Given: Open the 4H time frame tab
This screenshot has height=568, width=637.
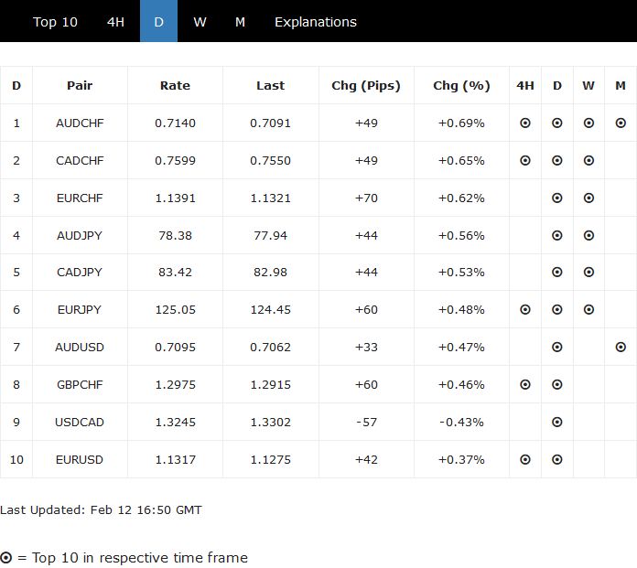Looking at the screenshot, I should [x=115, y=22].
